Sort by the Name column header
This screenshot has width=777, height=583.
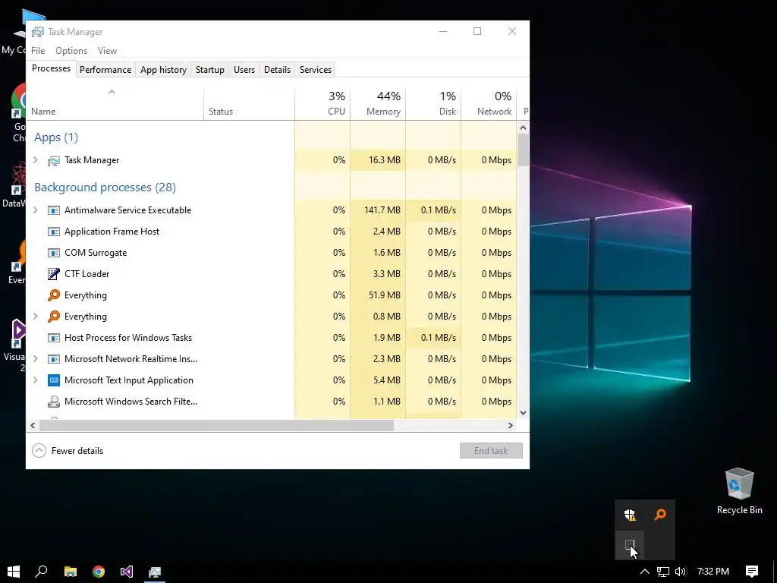point(115,104)
